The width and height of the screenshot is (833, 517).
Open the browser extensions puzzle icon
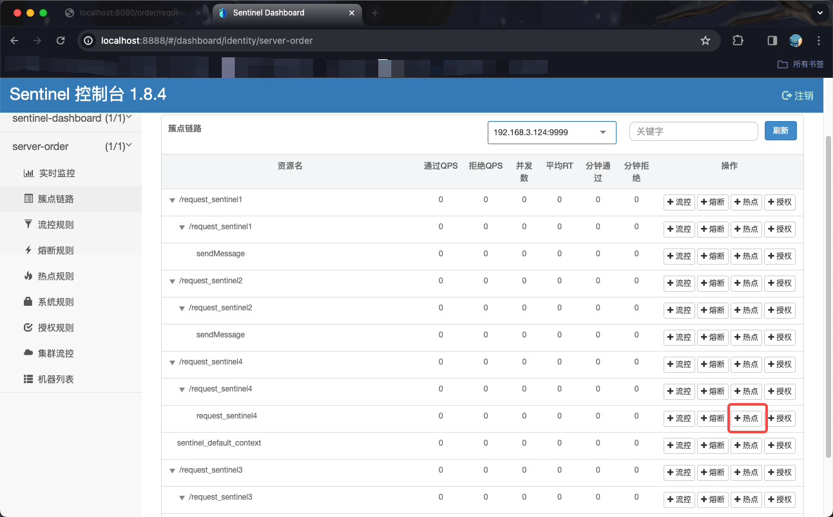[738, 41]
